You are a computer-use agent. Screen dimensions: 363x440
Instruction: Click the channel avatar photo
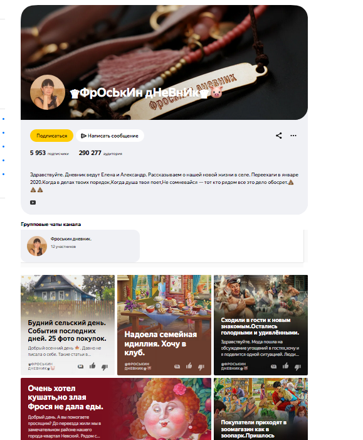click(48, 92)
